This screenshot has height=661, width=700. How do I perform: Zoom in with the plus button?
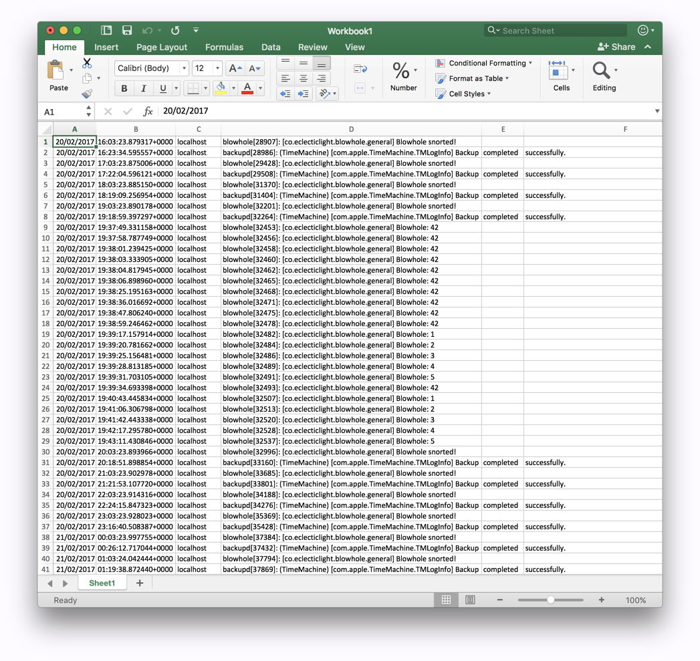601,600
